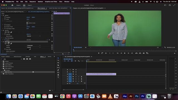Image resolution: width=178 pixels, height=100 pixels.
Task: Uncheck the Uniform Scale checkbox
Action: tap(27, 23)
